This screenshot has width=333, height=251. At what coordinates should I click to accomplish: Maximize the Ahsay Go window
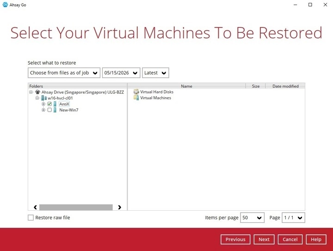(x=310, y=5)
